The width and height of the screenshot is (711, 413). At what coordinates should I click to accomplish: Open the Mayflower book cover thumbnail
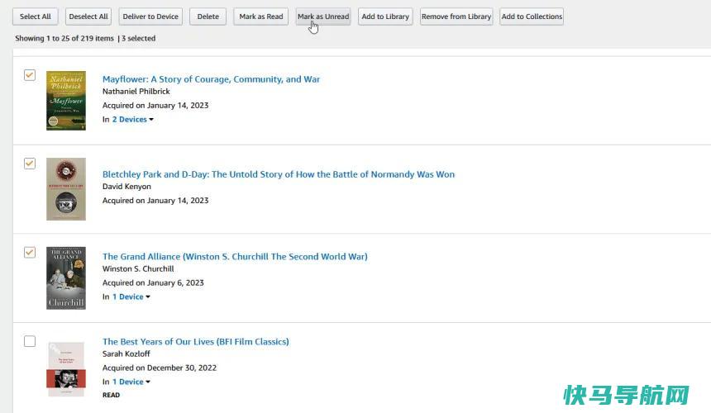pyautogui.click(x=66, y=101)
